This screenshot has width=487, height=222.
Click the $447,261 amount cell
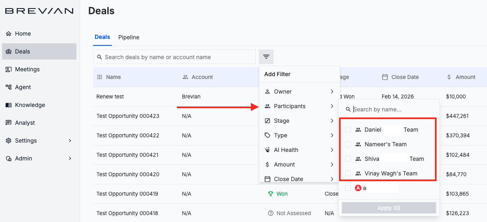click(457, 116)
